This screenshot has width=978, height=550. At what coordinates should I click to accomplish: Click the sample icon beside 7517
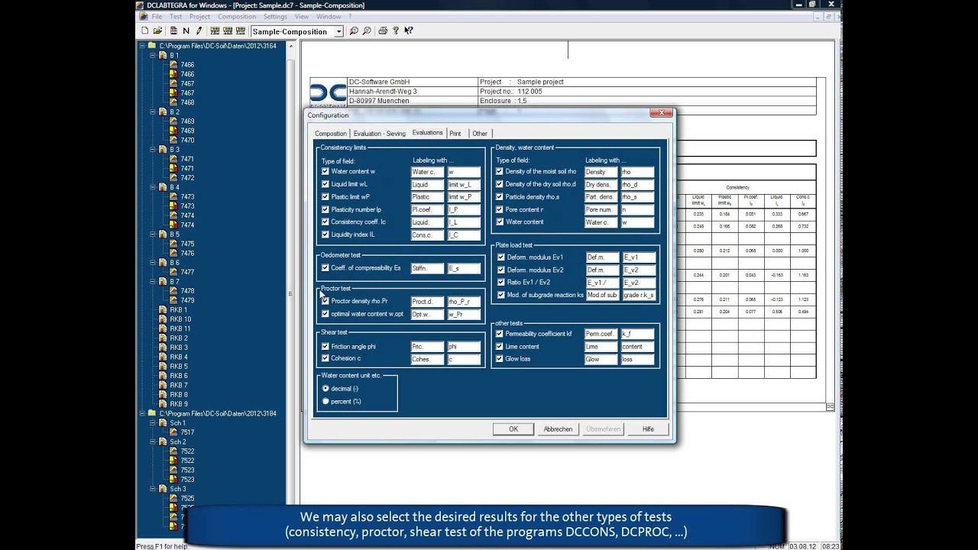click(x=173, y=432)
